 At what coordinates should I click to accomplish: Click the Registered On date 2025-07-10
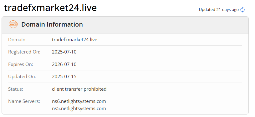[x=64, y=52]
